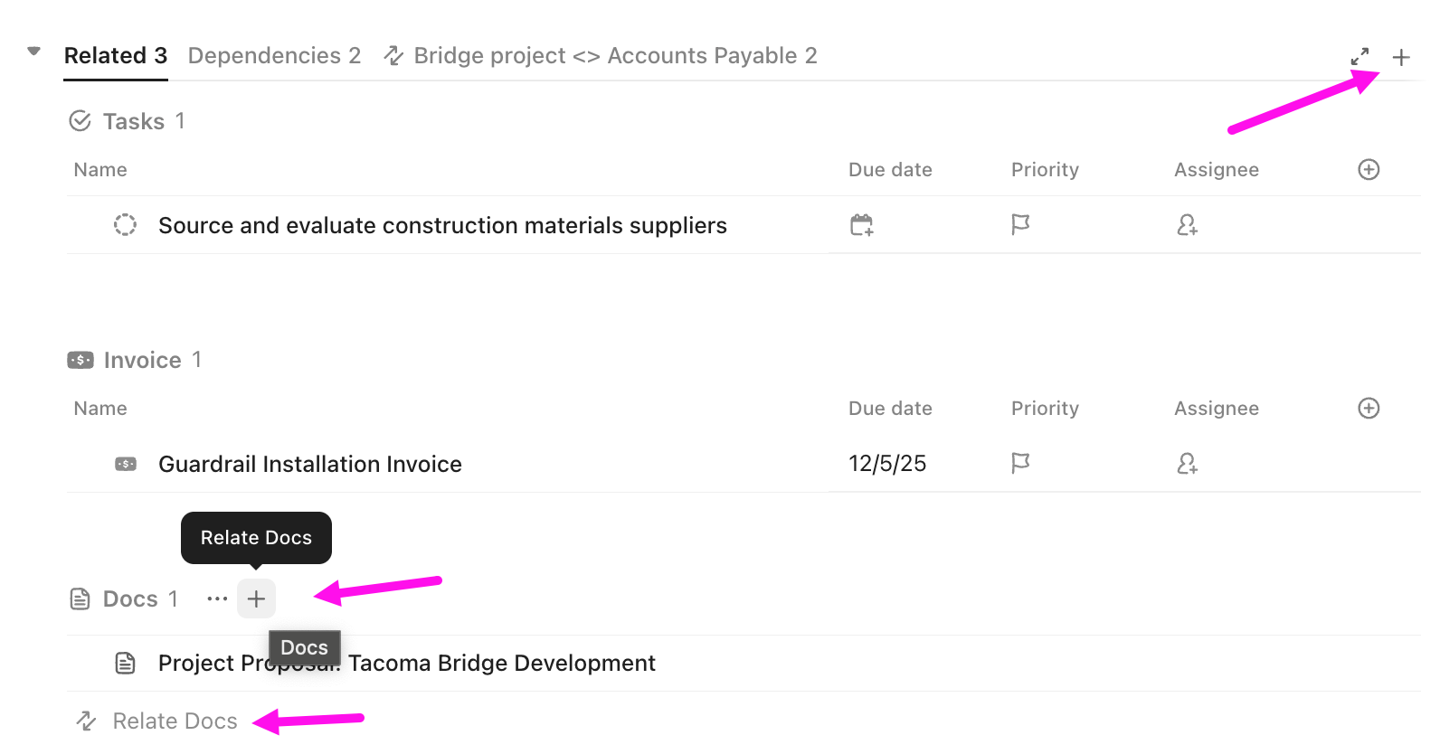The image size is (1440, 754).
Task: Click the invoice due date 12/5/25
Action: pyautogui.click(x=887, y=463)
